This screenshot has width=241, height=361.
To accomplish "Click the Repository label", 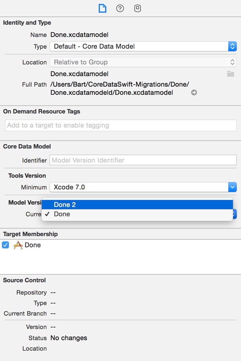I will 32,293.
